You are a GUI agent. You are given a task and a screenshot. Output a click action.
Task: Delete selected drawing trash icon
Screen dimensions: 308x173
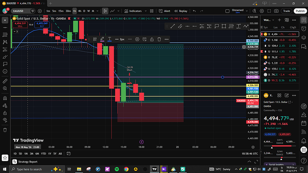[x=159, y=39]
